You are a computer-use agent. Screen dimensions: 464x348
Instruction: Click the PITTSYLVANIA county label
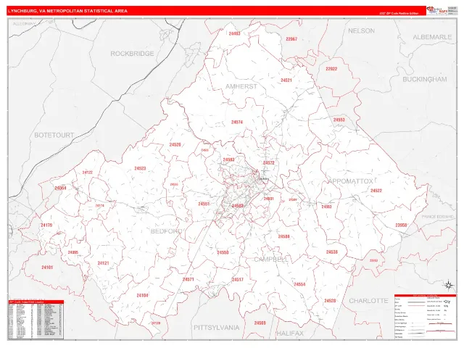[216, 328]
